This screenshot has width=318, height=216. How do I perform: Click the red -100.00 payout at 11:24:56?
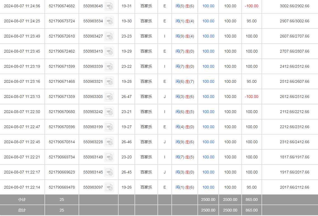tap(251, 6)
